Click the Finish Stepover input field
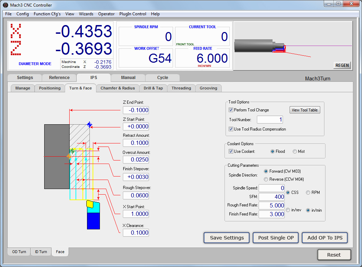Screen dimensions: 362x267 tap(136, 177)
